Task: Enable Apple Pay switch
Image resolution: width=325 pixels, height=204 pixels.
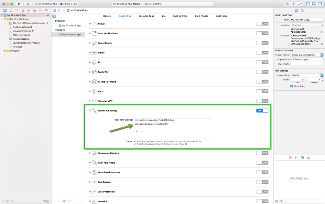Action: 262,72
